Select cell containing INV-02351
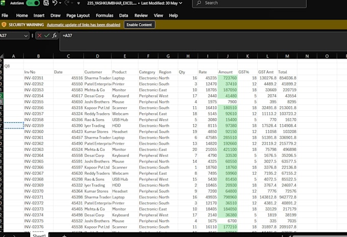347x237 pixels. (x=38, y=78)
